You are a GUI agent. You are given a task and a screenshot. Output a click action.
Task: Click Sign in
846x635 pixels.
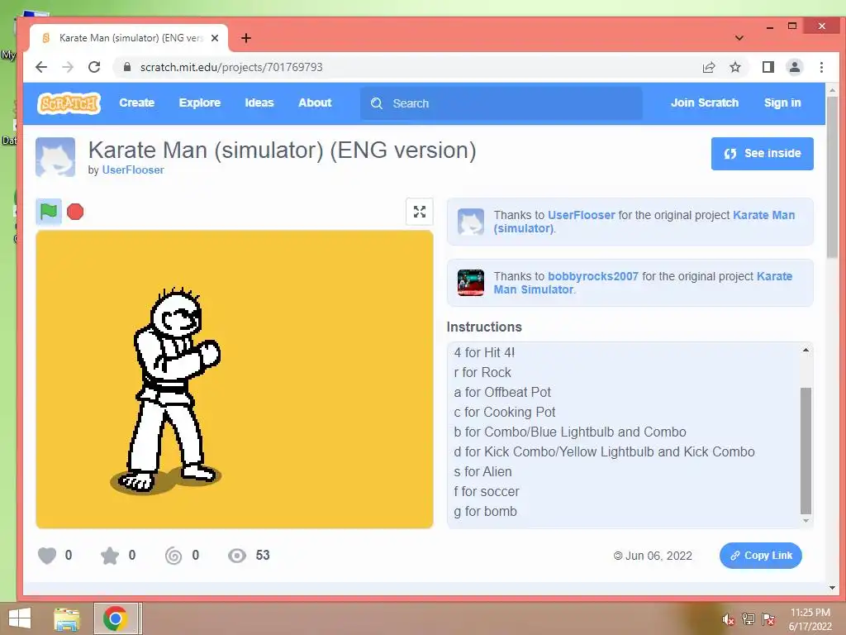tap(782, 103)
